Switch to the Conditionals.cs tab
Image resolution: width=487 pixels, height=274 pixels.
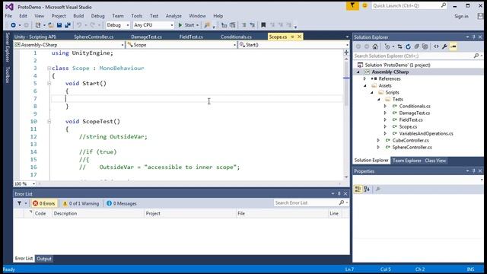point(236,37)
